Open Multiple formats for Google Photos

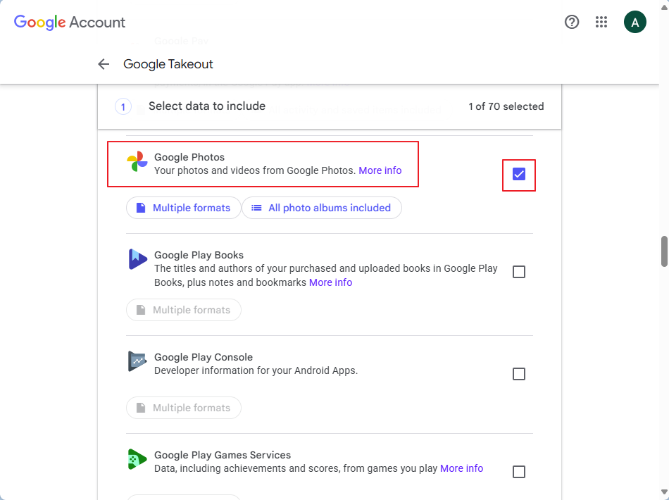184,208
